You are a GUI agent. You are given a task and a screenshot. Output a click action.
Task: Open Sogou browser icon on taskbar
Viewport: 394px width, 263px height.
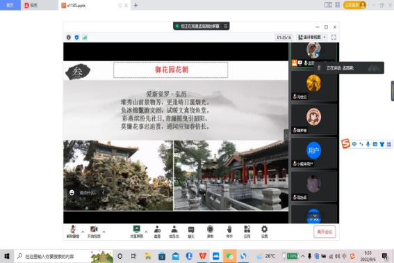pos(243,256)
